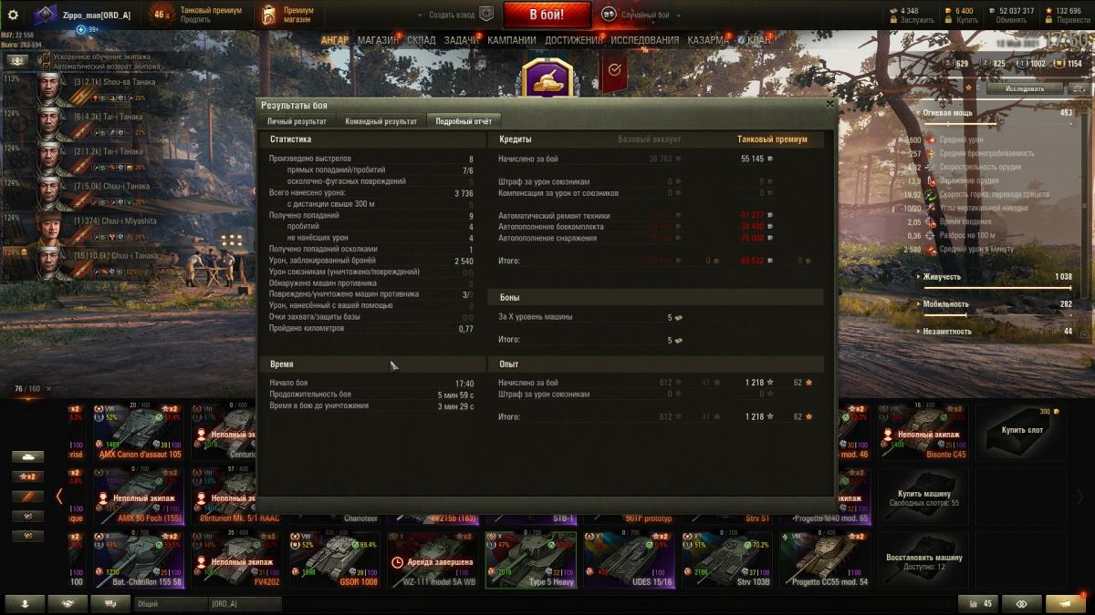
Task: Select the Strv 103B tank card
Action: [726, 560]
